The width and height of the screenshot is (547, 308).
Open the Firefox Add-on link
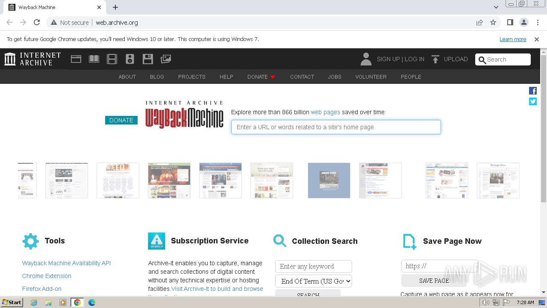click(x=42, y=289)
